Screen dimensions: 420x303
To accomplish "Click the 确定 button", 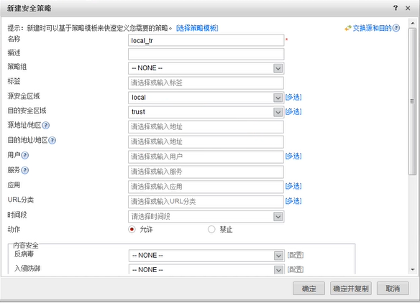I will pyautogui.click(x=309, y=289).
